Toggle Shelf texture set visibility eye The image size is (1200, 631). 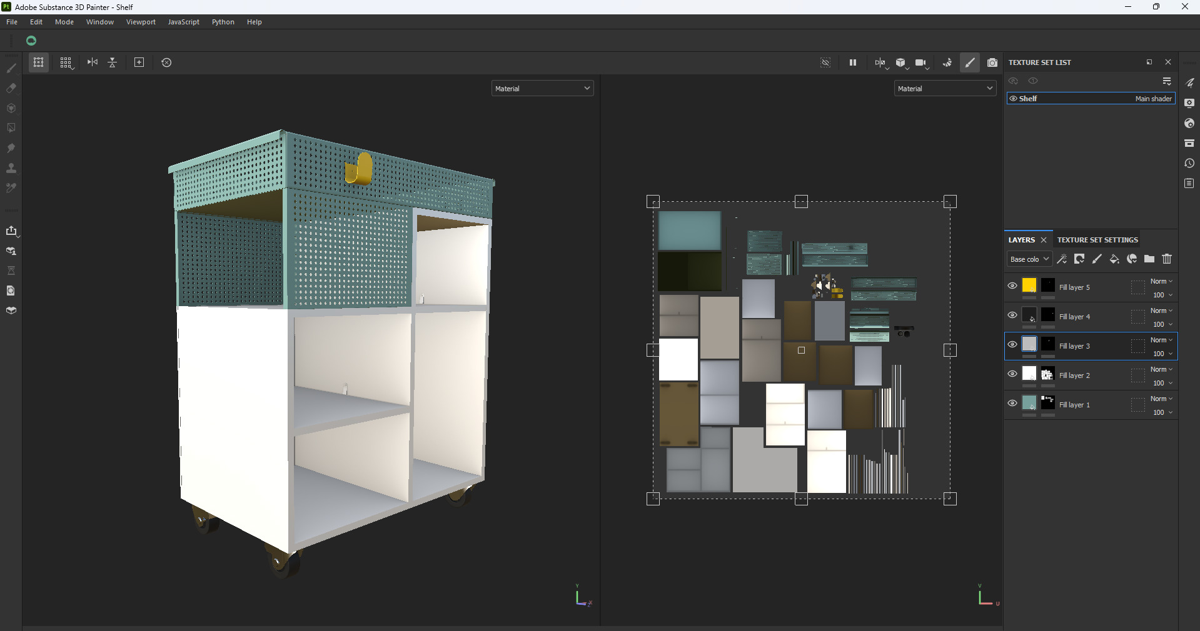[x=1014, y=99]
